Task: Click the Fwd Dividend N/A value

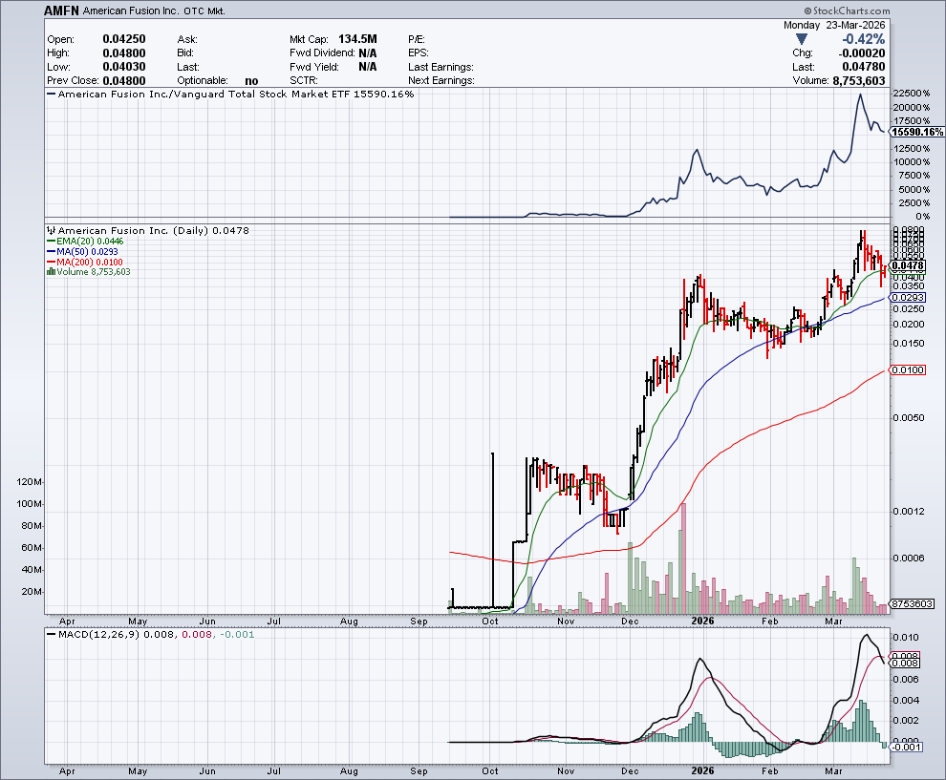Action: [x=368, y=53]
